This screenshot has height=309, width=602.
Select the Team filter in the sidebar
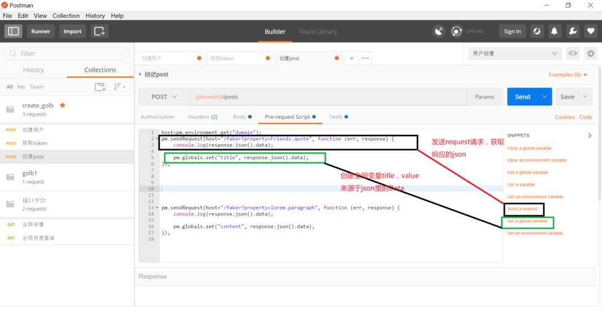point(37,87)
